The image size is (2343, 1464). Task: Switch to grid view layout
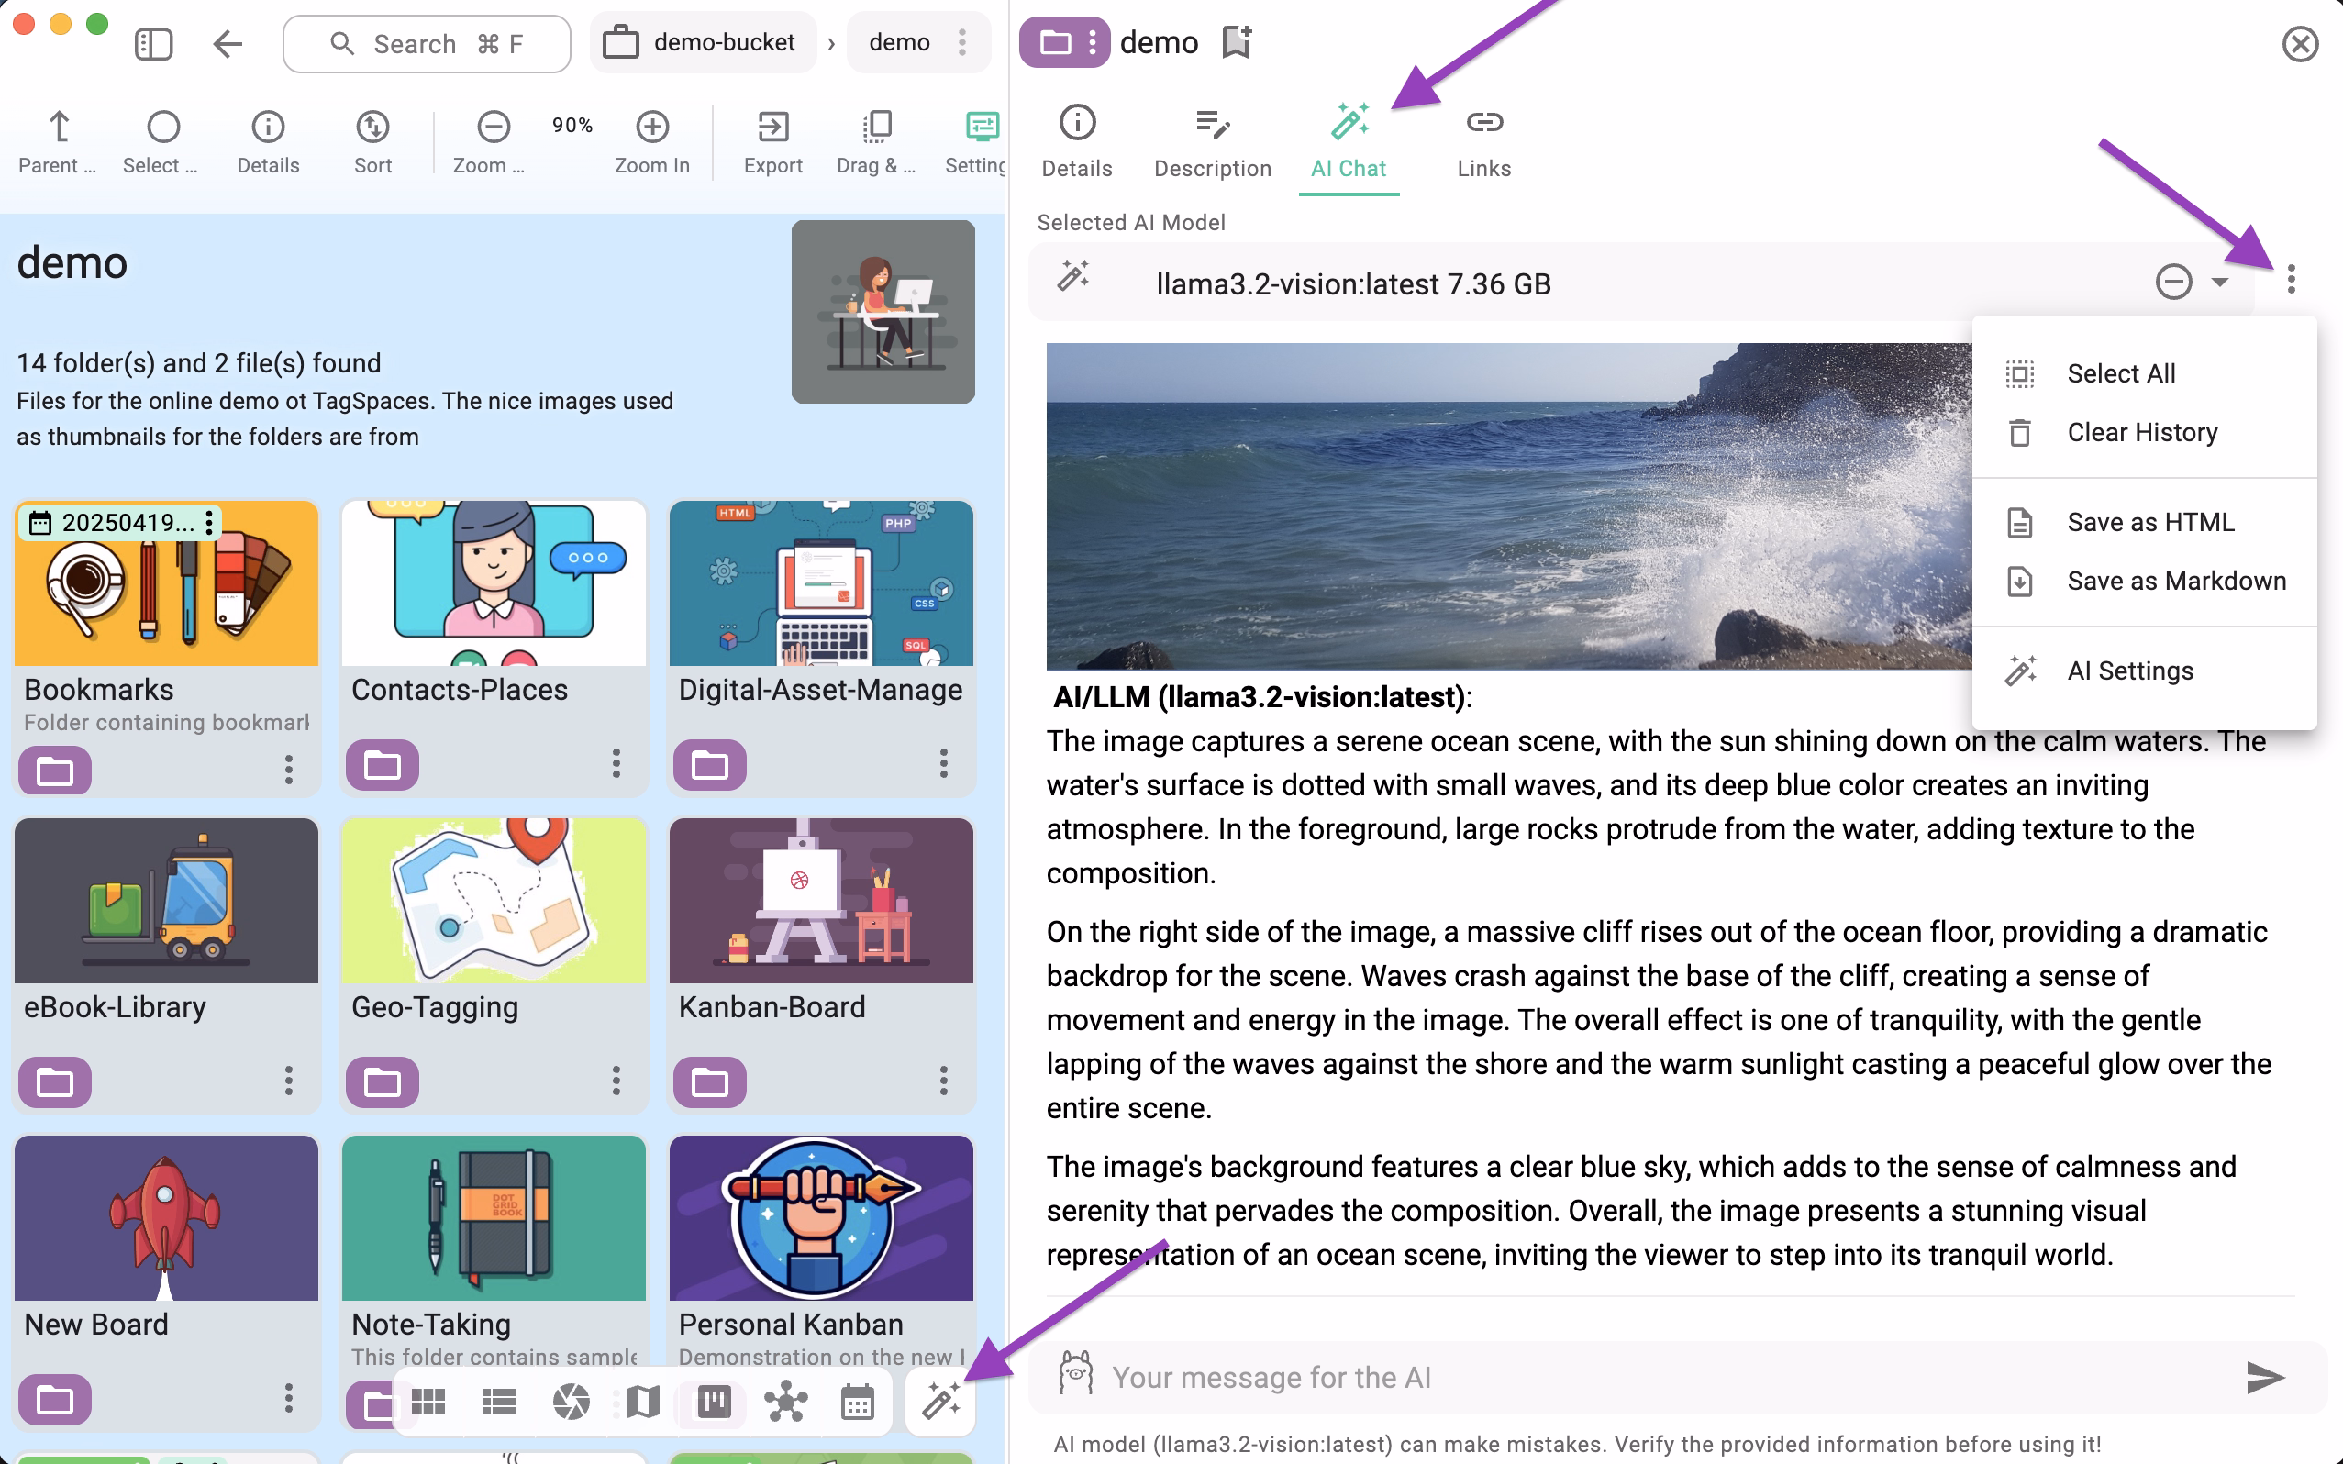tap(429, 1401)
